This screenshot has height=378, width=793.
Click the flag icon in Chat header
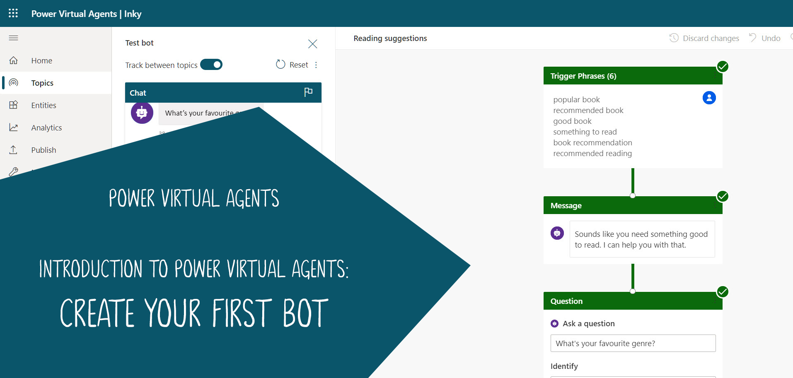pos(308,92)
